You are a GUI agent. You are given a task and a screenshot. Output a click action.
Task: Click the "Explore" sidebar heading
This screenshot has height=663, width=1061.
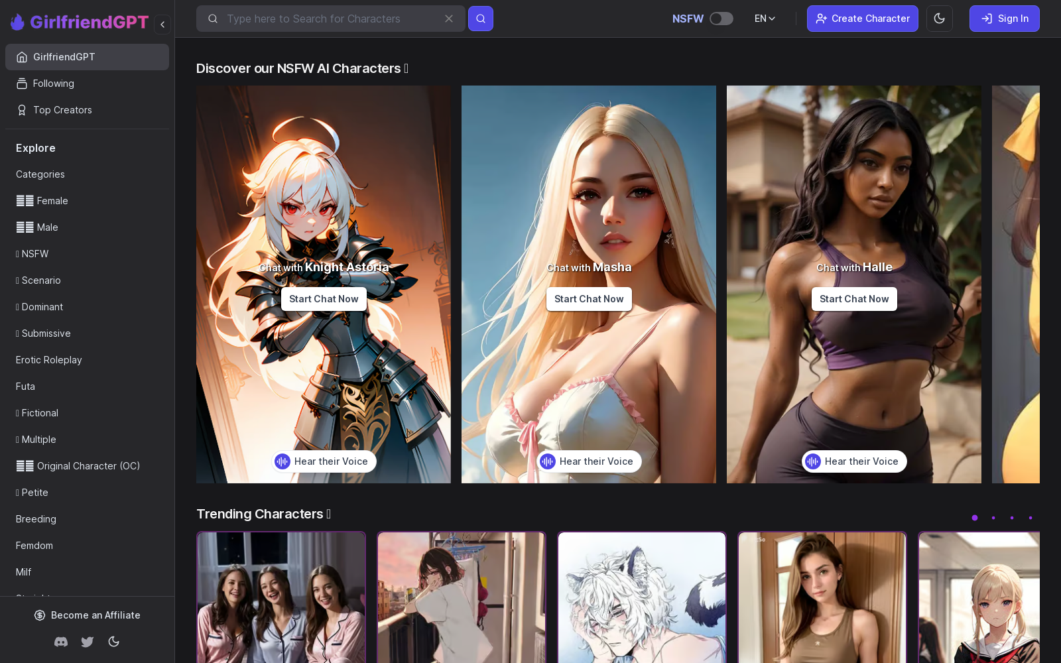tap(36, 148)
